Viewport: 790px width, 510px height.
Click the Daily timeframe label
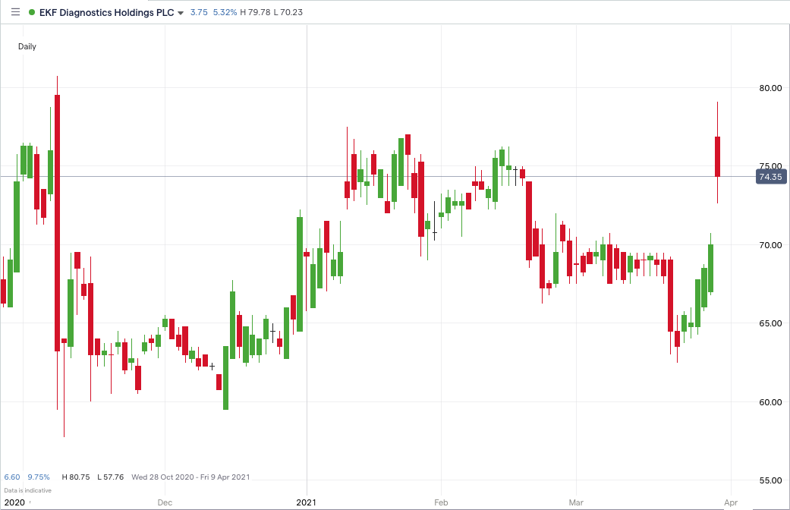[27, 46]
